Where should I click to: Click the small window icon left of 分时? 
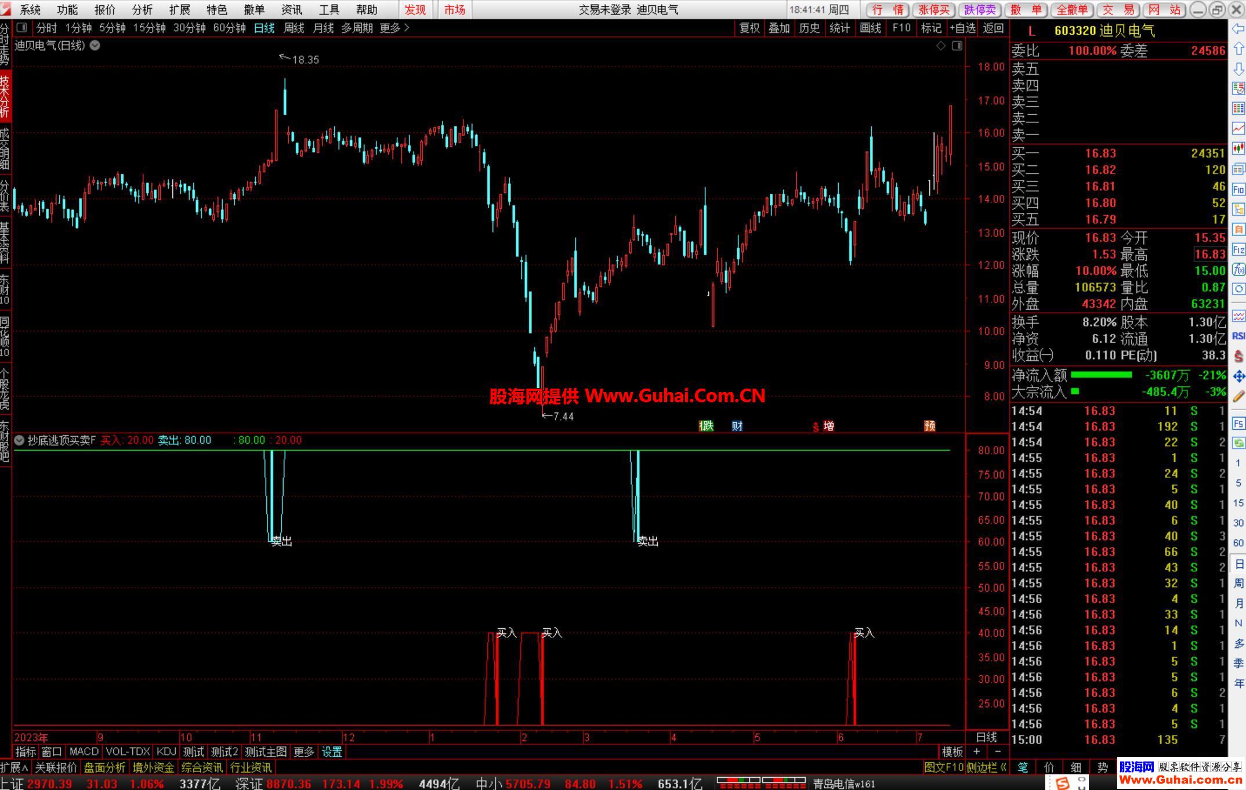(x=22, y=27)
